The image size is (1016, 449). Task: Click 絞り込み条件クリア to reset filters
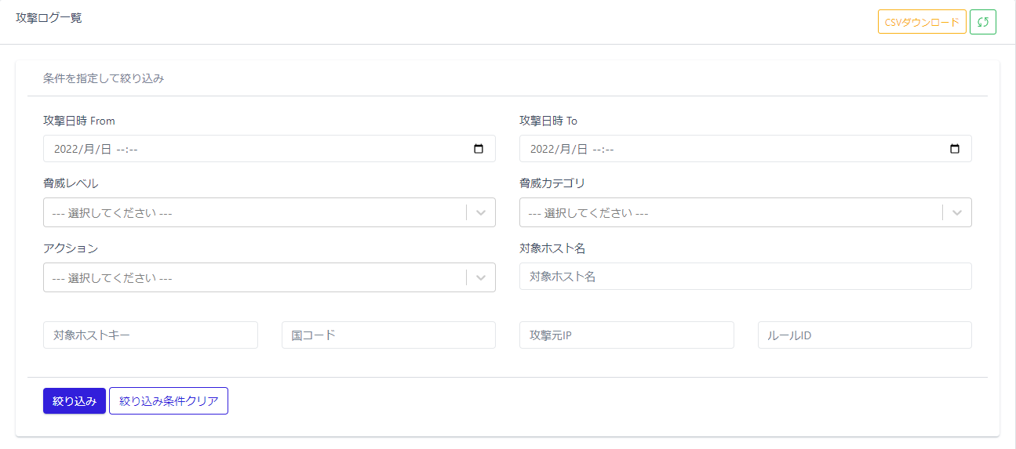click(x=169, y=401)
